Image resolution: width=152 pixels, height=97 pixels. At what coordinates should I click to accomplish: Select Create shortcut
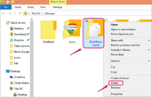pyautogui.click(x=120, y=78)
